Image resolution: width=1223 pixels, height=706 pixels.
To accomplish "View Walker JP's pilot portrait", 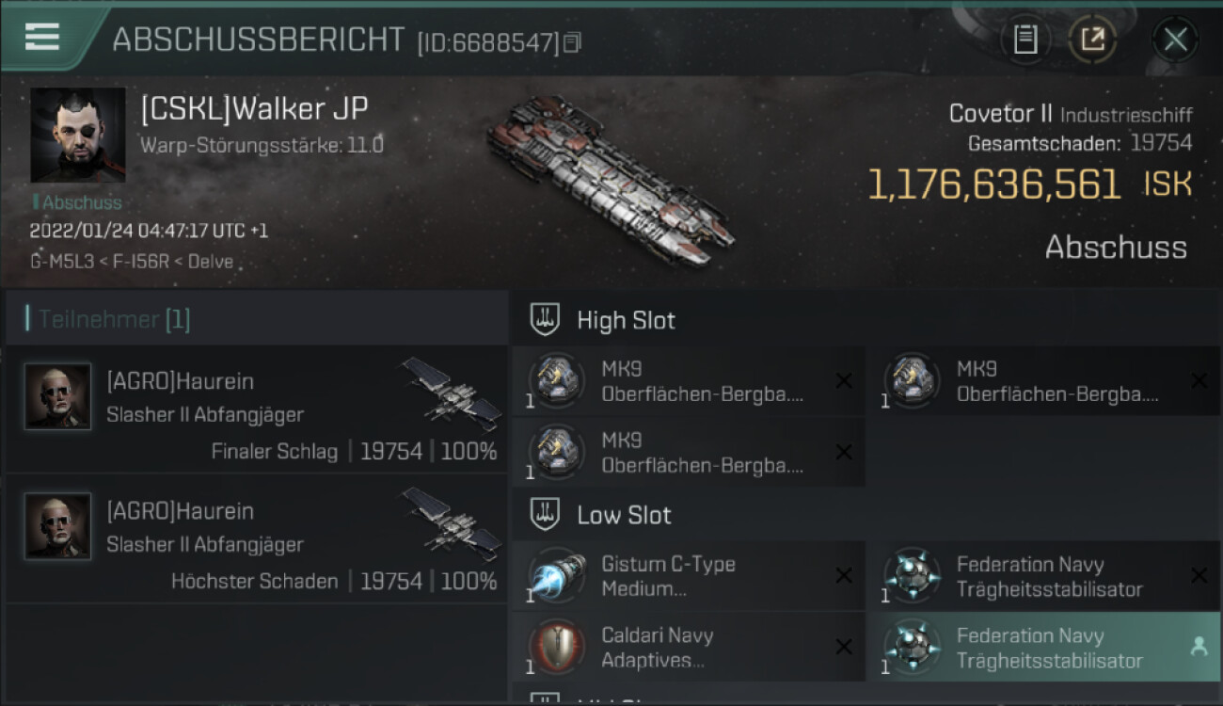I will [x=78, y=136].
